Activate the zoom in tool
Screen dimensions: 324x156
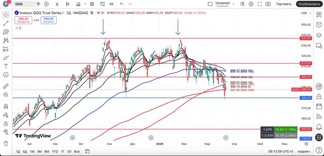pos(6,94)
